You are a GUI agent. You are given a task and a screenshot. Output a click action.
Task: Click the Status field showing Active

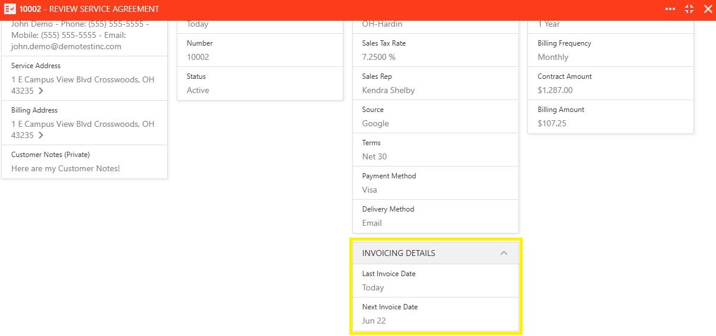(260, 84)
